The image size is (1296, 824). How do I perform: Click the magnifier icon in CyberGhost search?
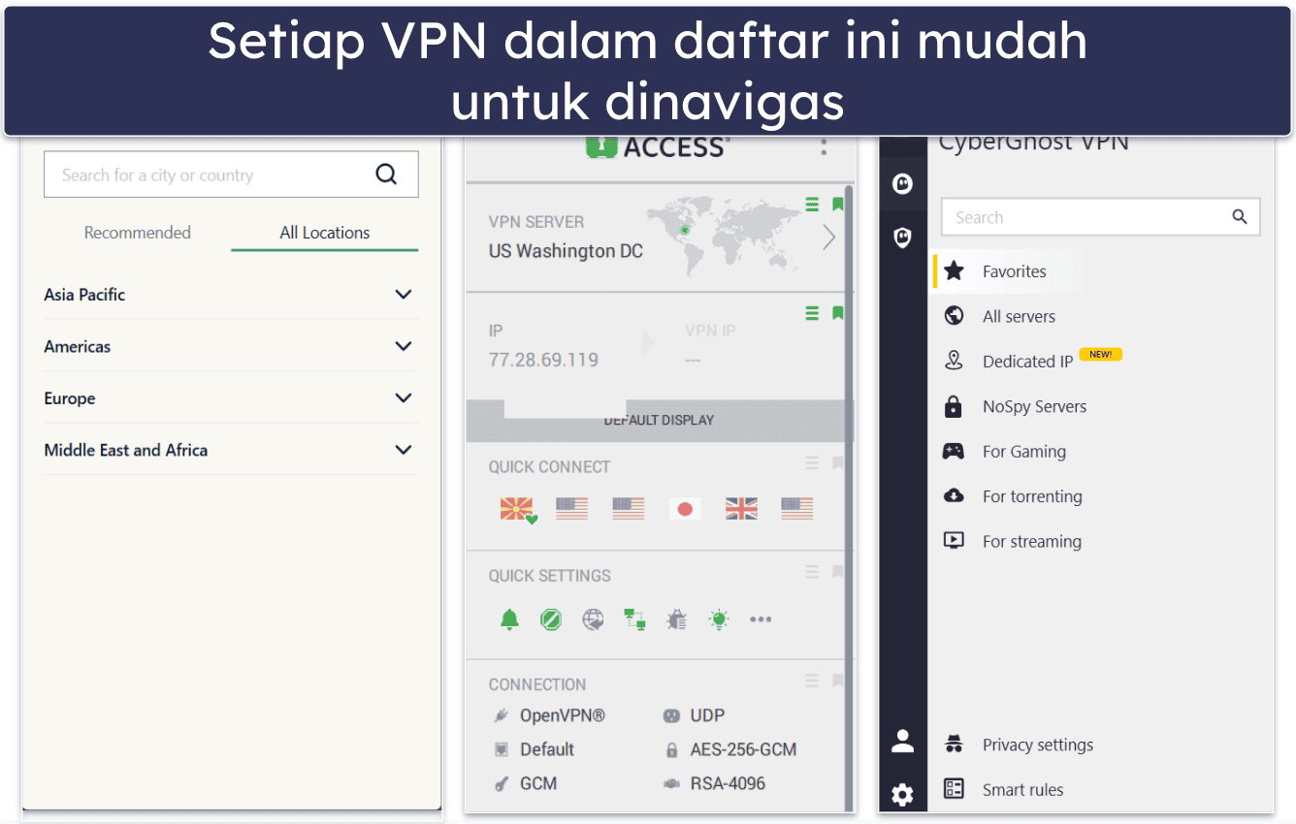pyautogui.click(x=1240, y=217)
